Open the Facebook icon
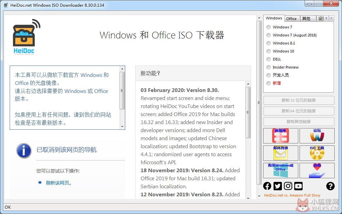This screenshot has width=342, height=214. [x=267, y=186]
